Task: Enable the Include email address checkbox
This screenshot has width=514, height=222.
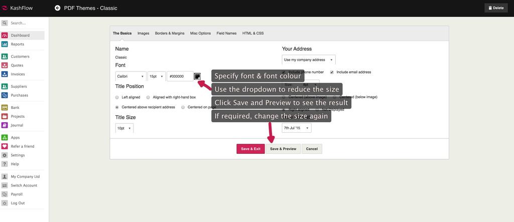Action: click(x=332, y=72)
